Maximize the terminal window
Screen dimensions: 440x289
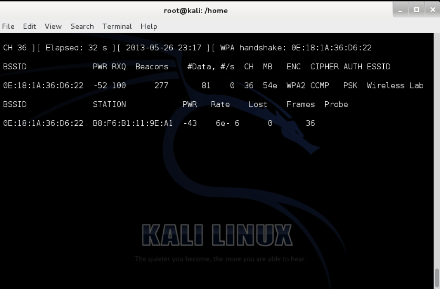[416, 10]
